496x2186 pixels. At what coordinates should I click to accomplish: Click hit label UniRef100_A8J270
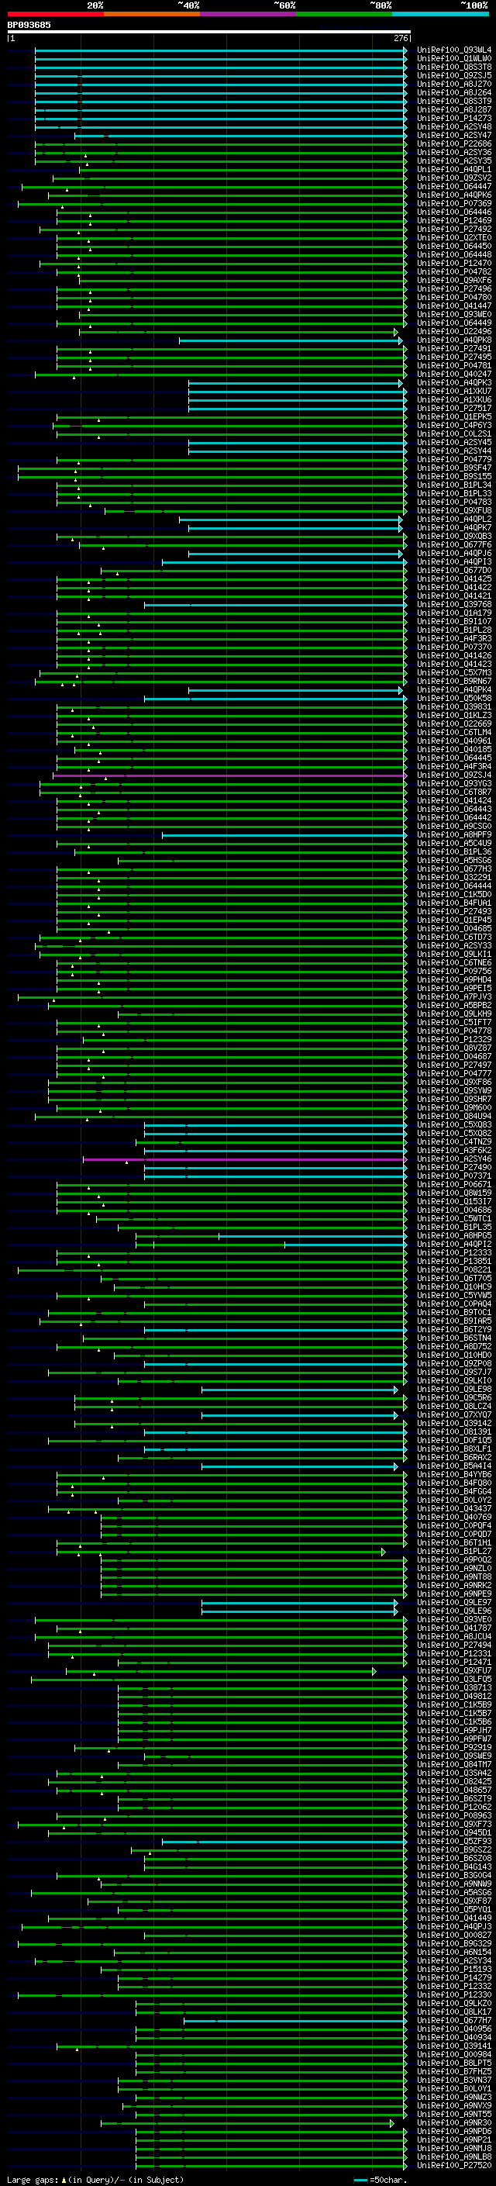pyautogui.click(x=454, y=84)
